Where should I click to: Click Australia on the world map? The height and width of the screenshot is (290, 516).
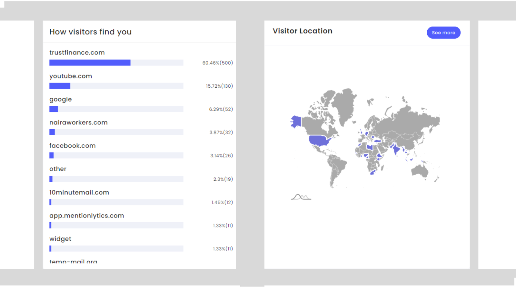click(420, 170)
